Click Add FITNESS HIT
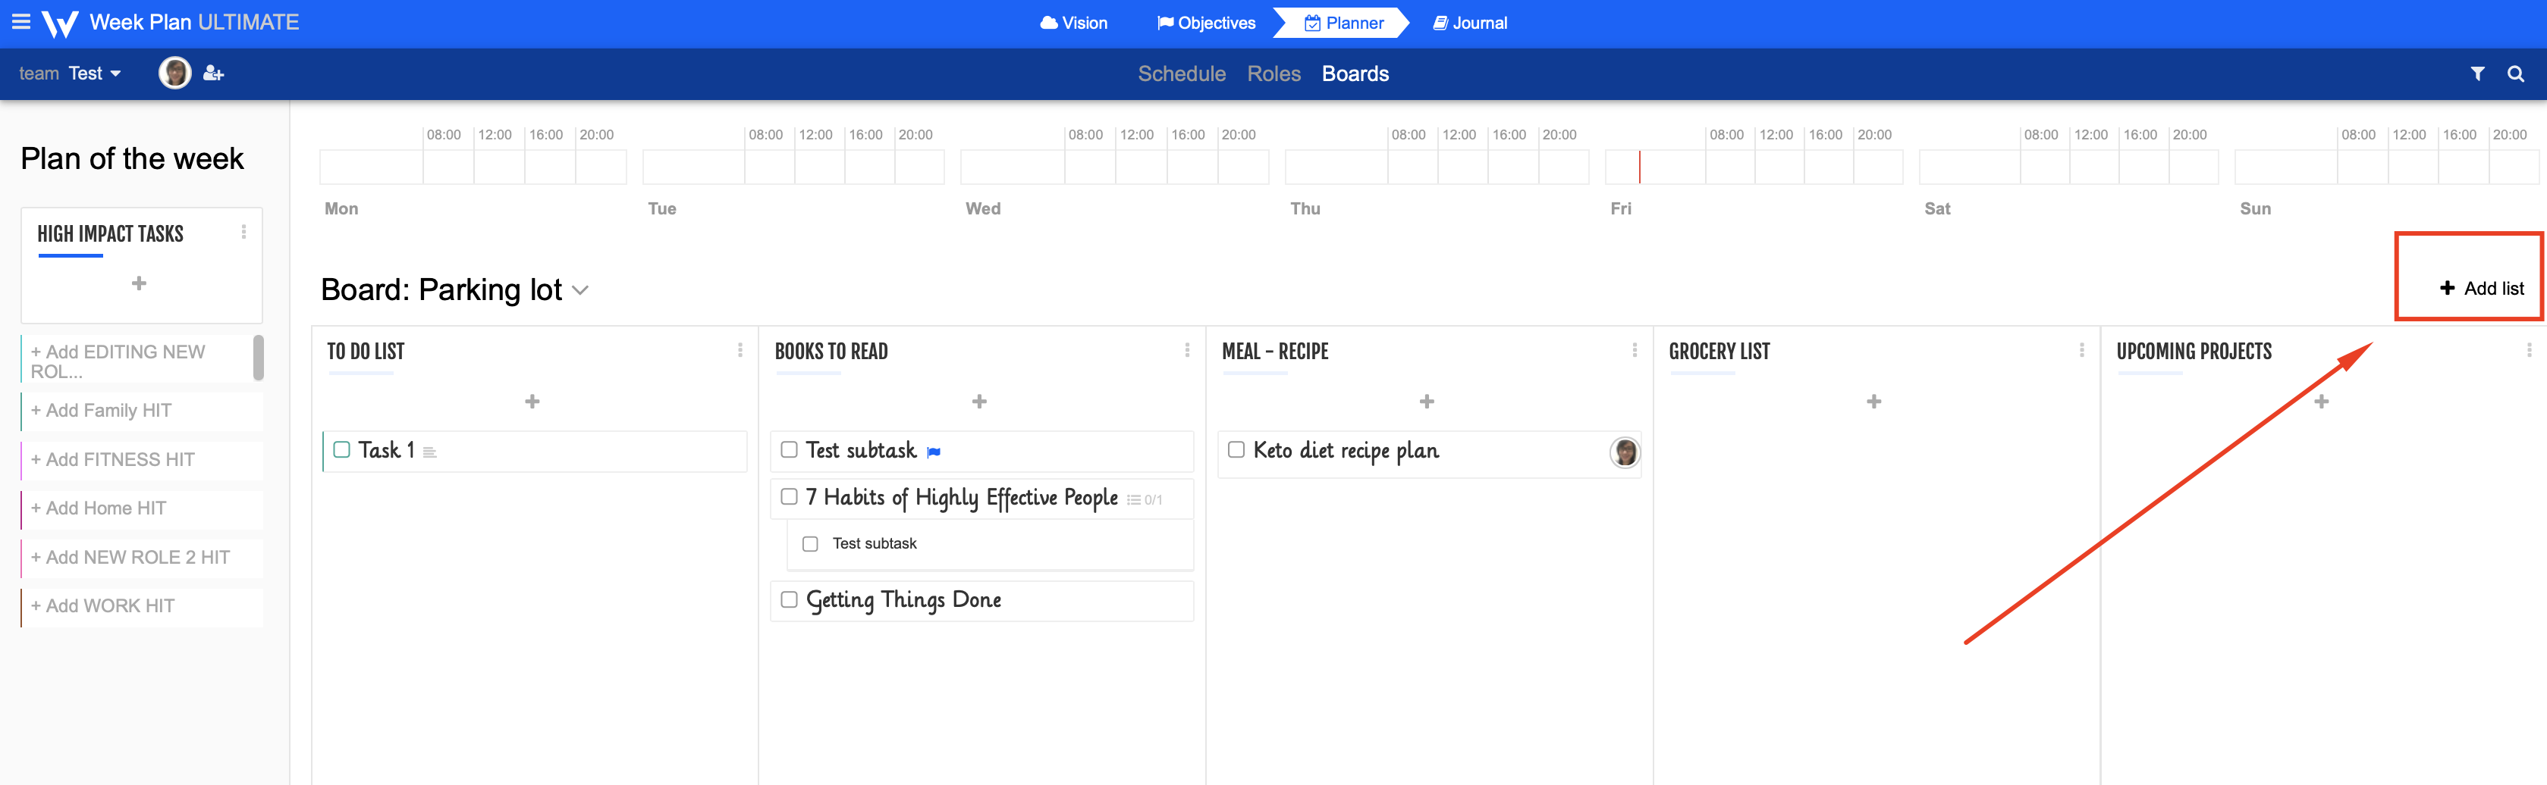Image resolution: width=2547 pixels, height=785 pixels. (x=143, y=460)
